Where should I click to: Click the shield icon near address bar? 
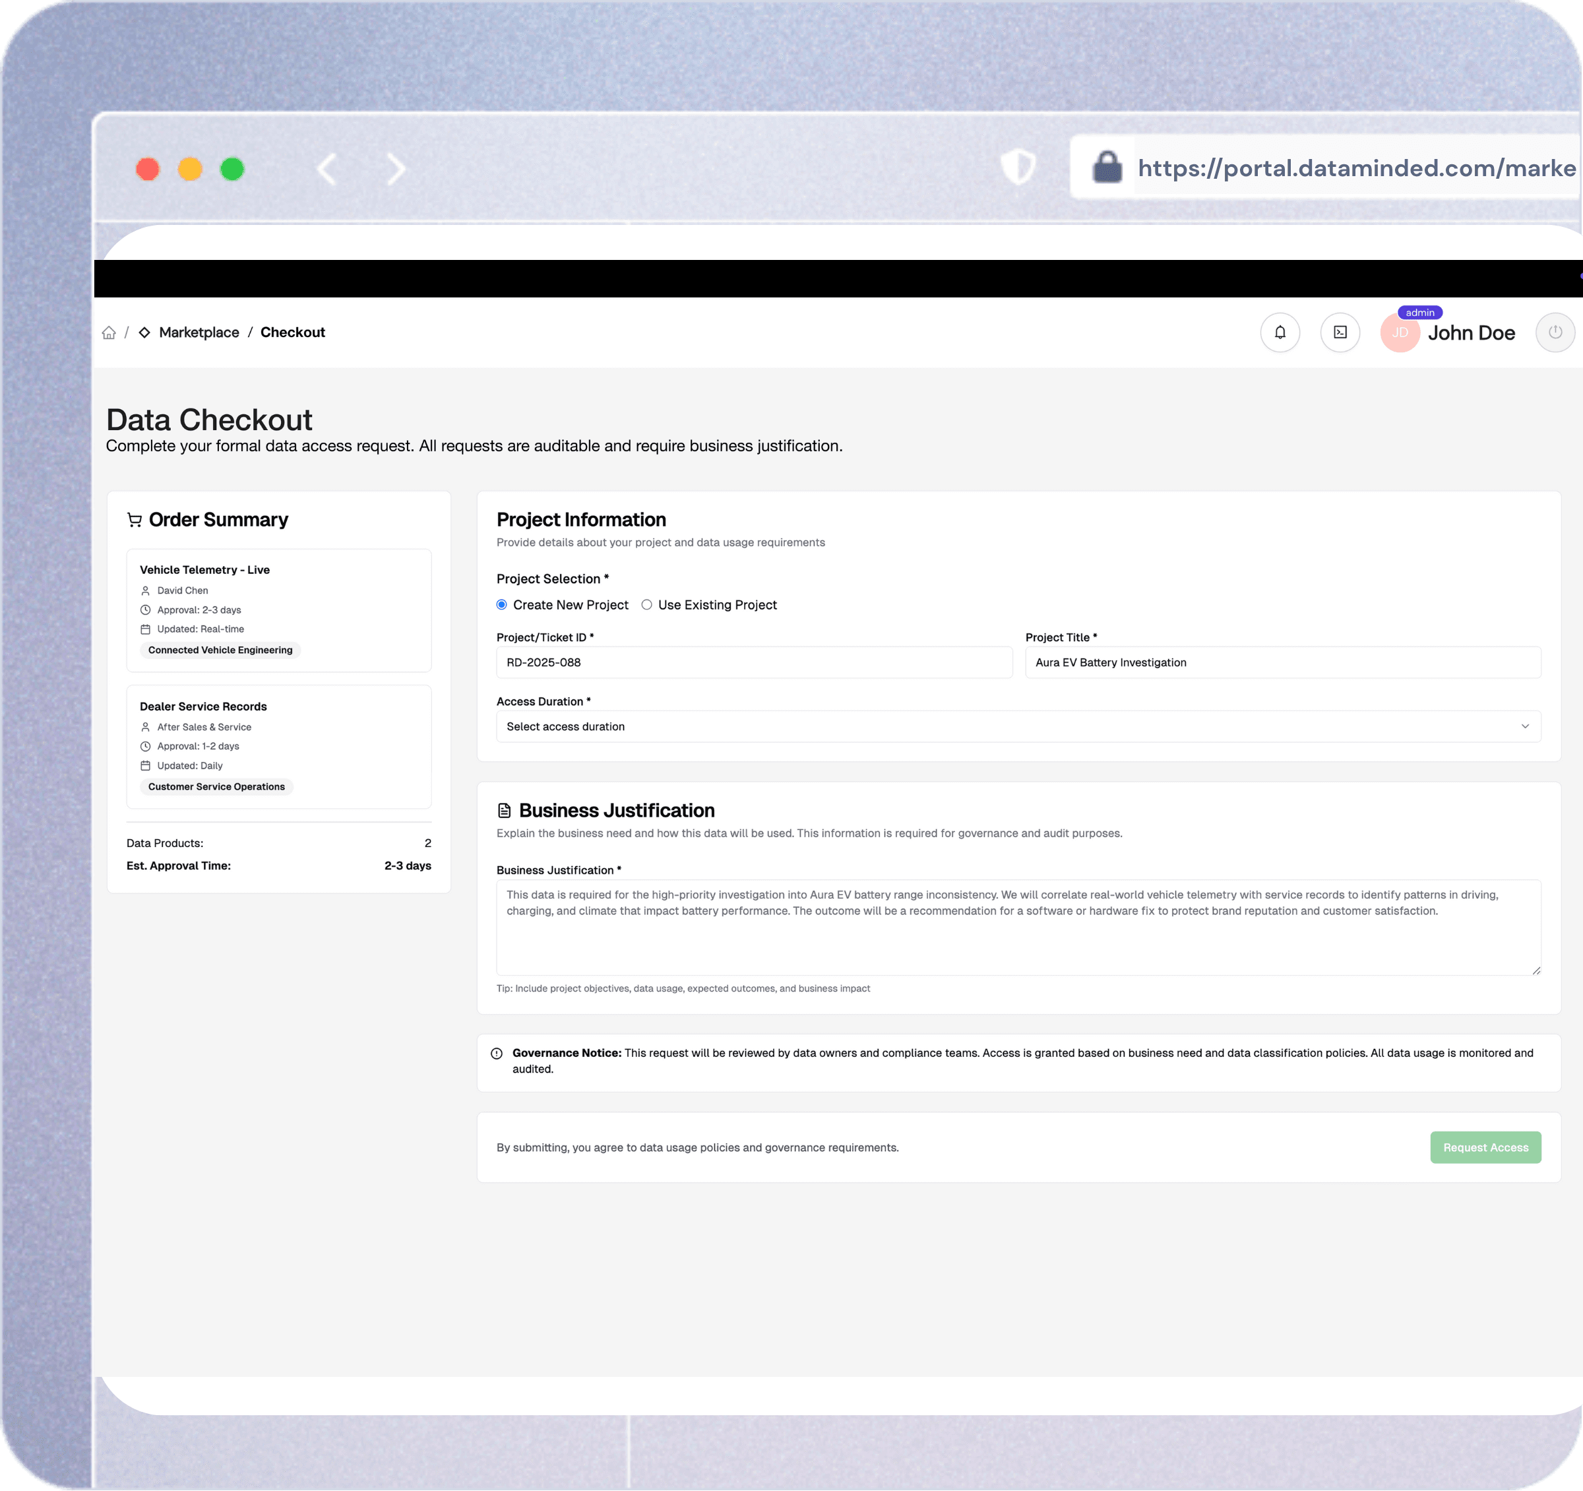click(1017, 168)
